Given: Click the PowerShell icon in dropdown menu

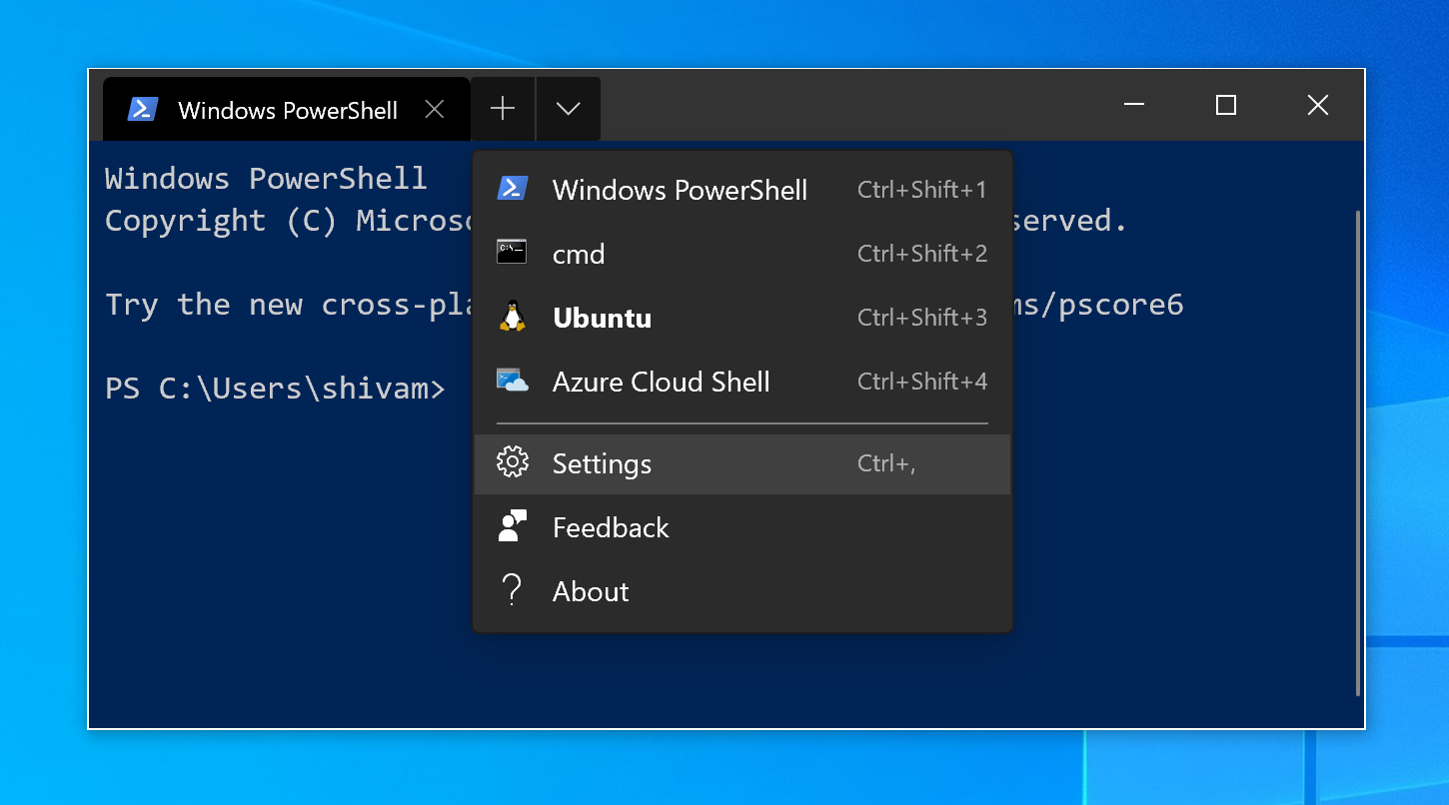Looking at the screenshot, I should [512, 189].
